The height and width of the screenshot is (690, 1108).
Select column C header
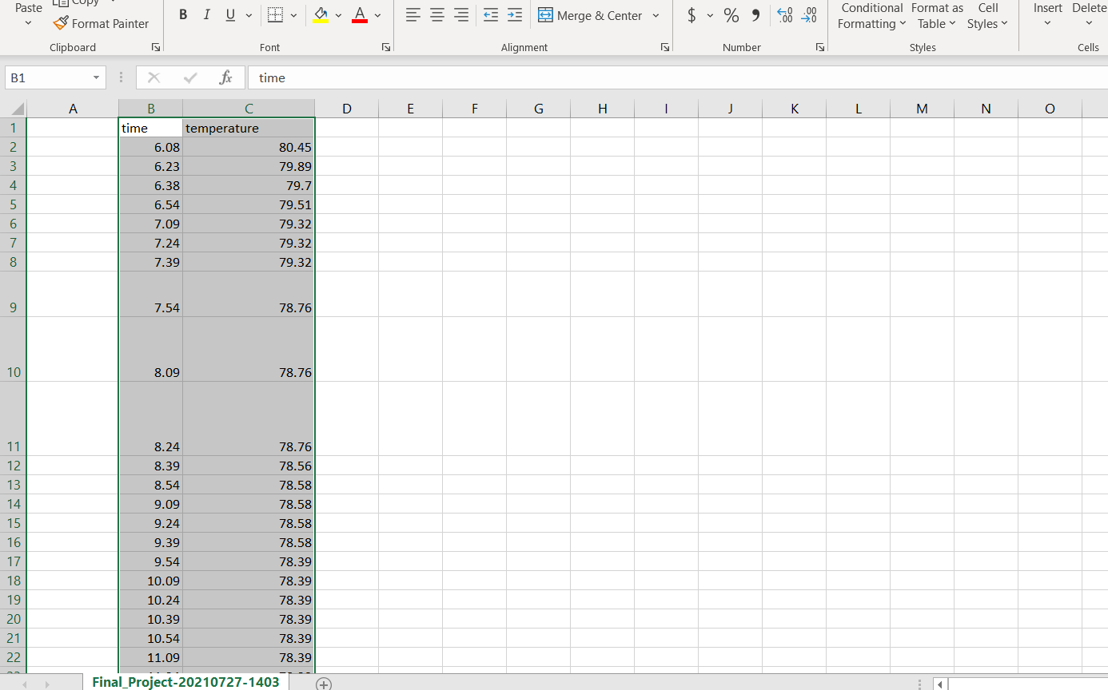click(249, 109)
